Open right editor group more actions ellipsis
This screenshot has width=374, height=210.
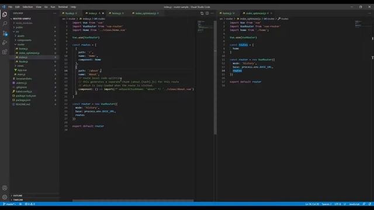pyautogui.click(x=369, y=13)
